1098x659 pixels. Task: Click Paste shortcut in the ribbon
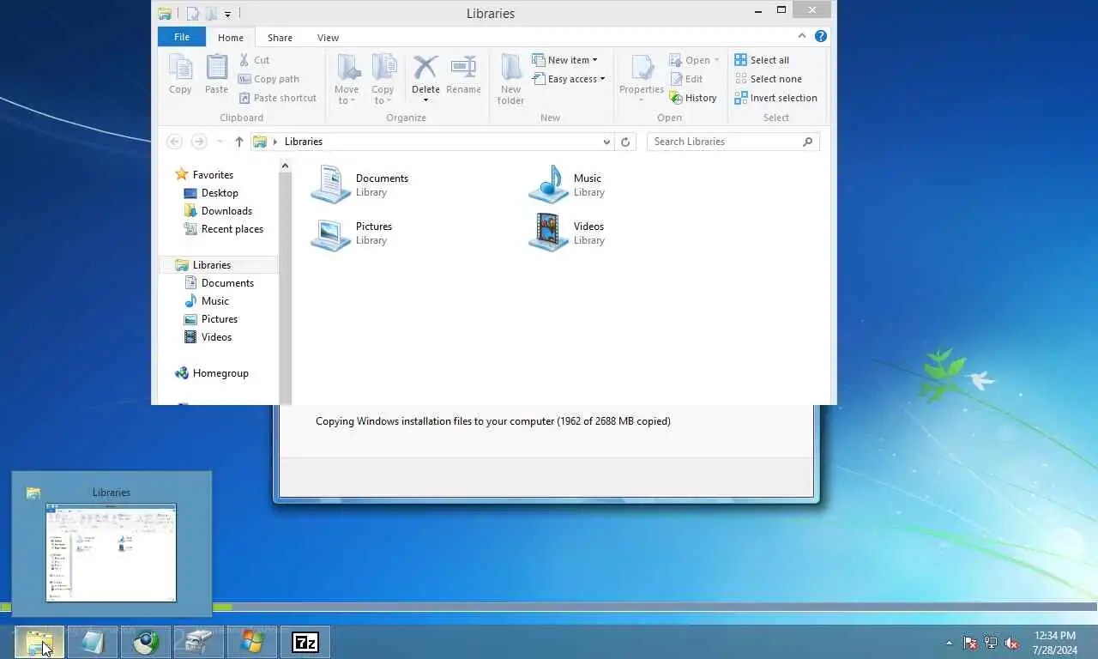277,98
